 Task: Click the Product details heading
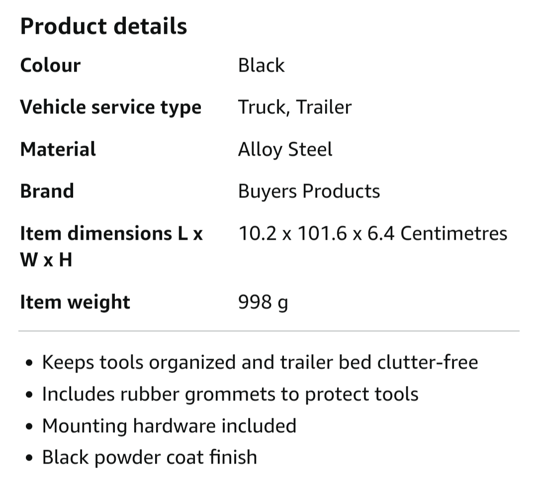tap(103, 26)
